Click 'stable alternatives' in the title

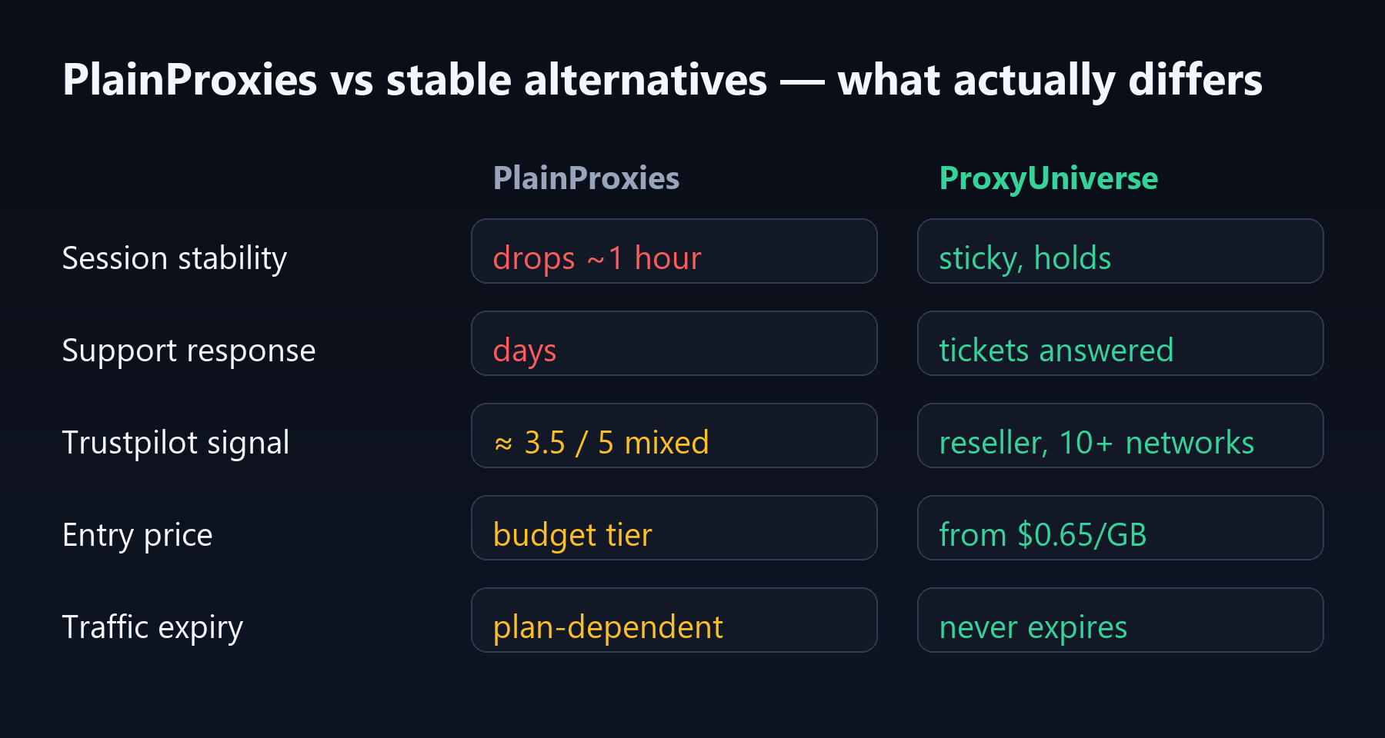coord(576,80)
